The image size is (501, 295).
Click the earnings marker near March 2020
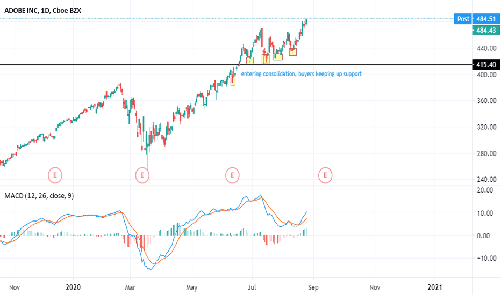click(142, 175)
